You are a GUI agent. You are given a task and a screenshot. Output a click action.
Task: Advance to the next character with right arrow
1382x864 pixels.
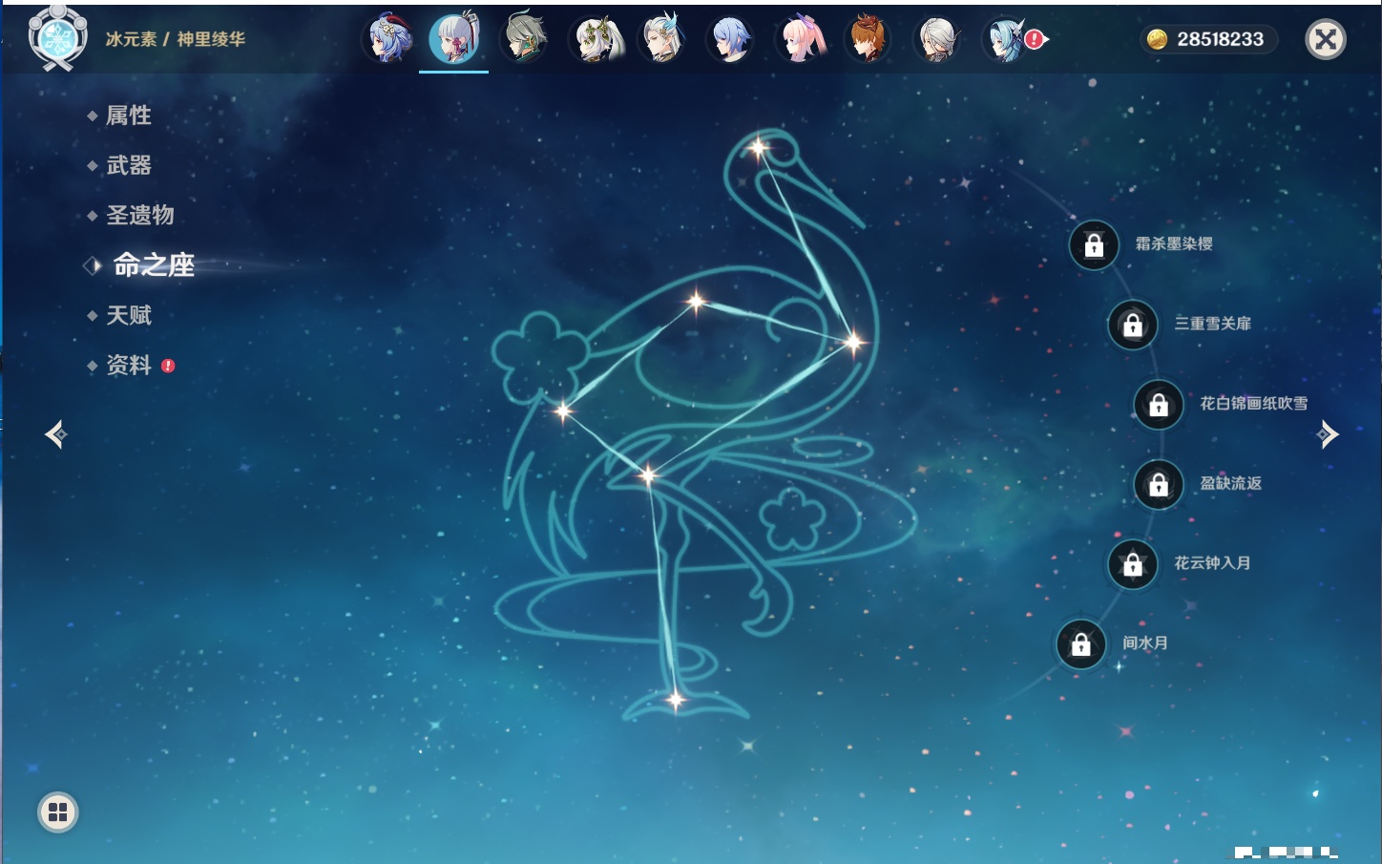[1327, 434]
